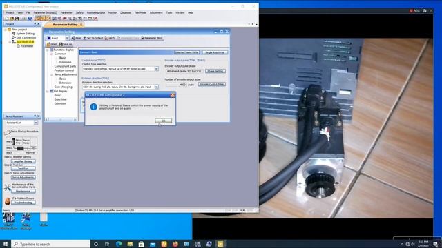
Task: Close the Parameter Setting tab
Action: [x=81, y=25]
